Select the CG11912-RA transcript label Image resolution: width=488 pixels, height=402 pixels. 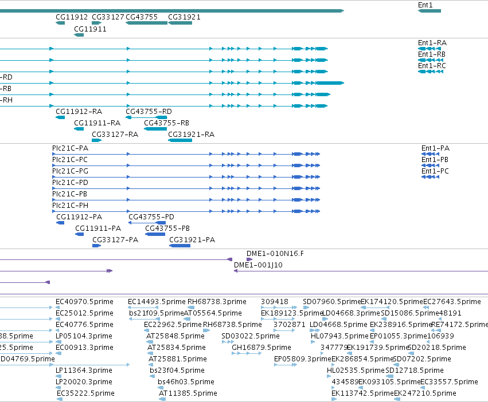coord(79,111)
